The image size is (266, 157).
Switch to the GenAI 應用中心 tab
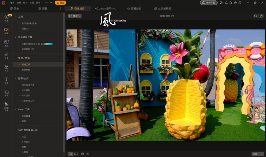[x=106, y=8]
